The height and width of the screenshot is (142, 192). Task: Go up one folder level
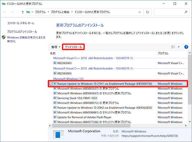(23, 12)
